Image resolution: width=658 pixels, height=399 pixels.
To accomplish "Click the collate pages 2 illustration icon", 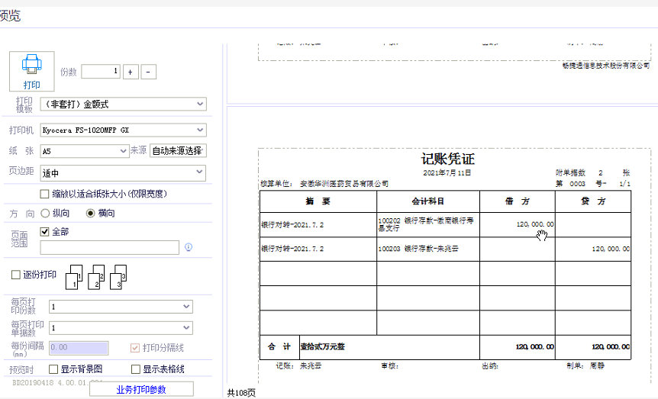I will tap(96, 278).
